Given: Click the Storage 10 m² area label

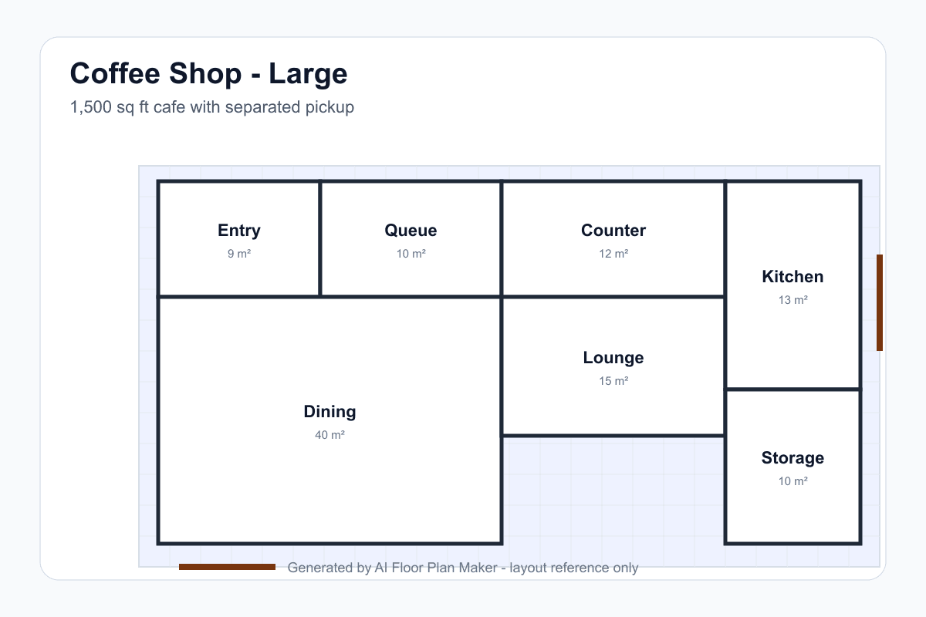Looking at the screenshot, I should coord(793,481).
